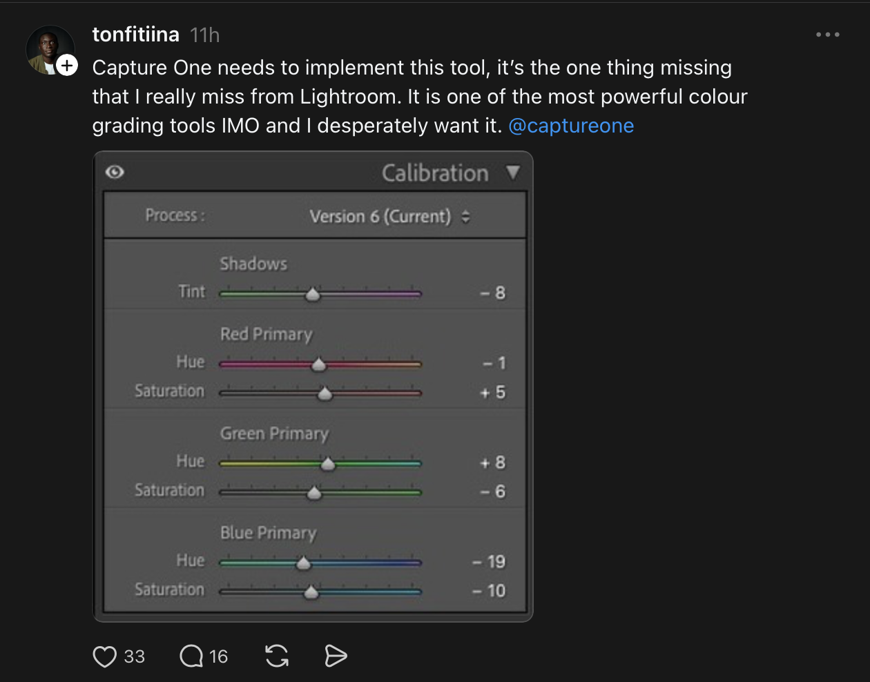Screen dimensions: 870x682
Task: Open tonfitiina's profile picture
Action: point(47,48)
